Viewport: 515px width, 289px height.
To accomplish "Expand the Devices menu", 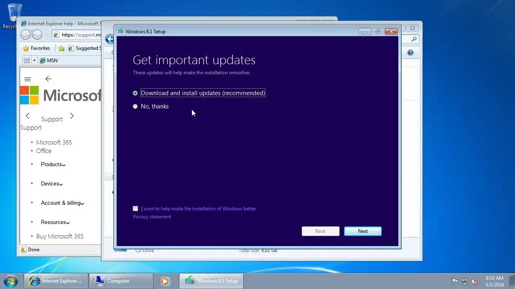I will point(52,183).
